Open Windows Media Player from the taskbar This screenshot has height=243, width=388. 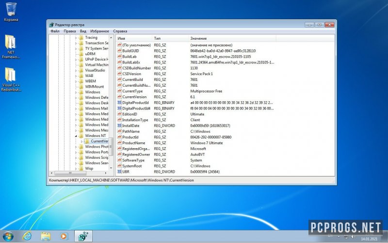(64, 236)
